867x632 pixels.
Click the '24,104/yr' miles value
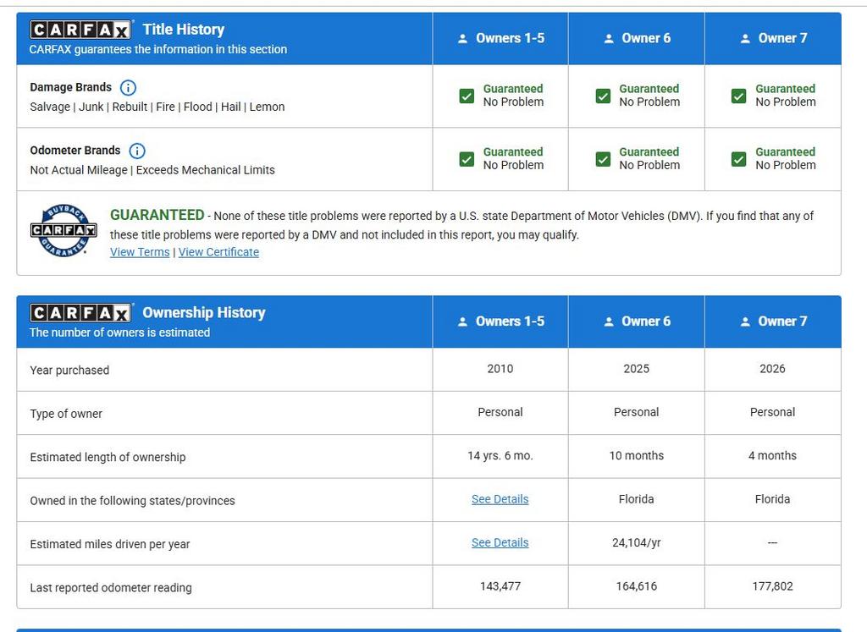(x=637, y=543)
